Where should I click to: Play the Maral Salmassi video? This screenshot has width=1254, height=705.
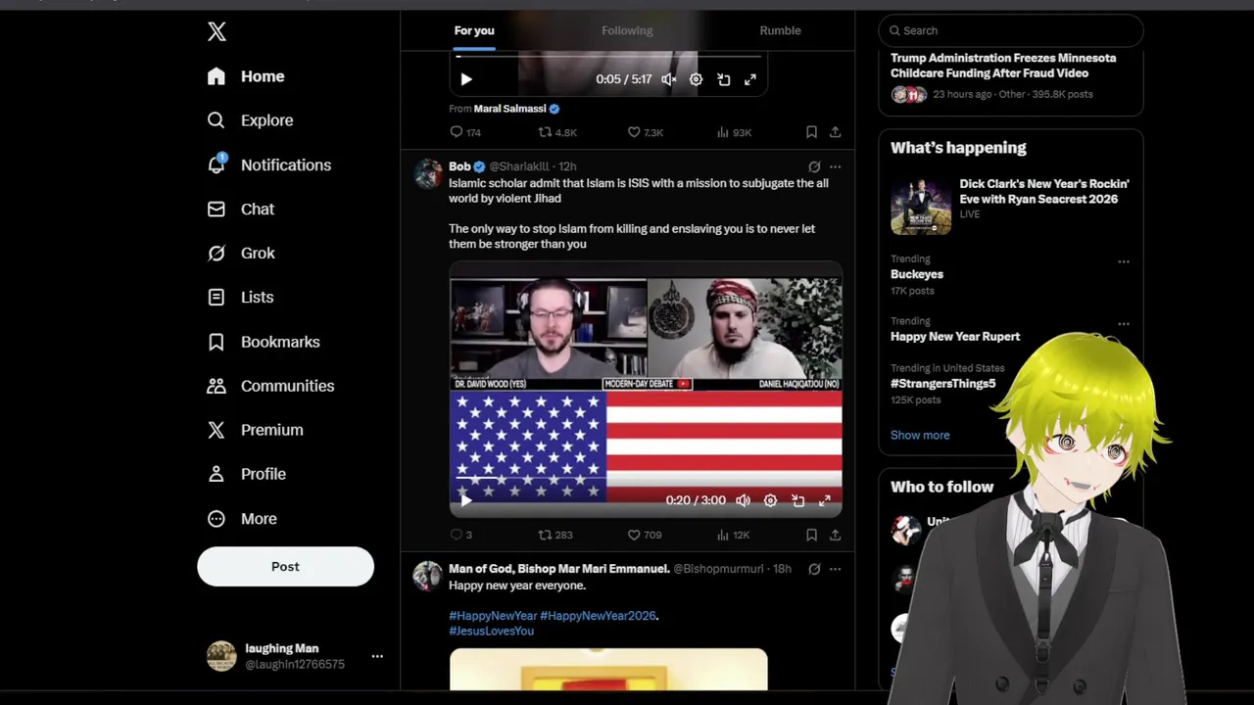(x=466, y=79)
